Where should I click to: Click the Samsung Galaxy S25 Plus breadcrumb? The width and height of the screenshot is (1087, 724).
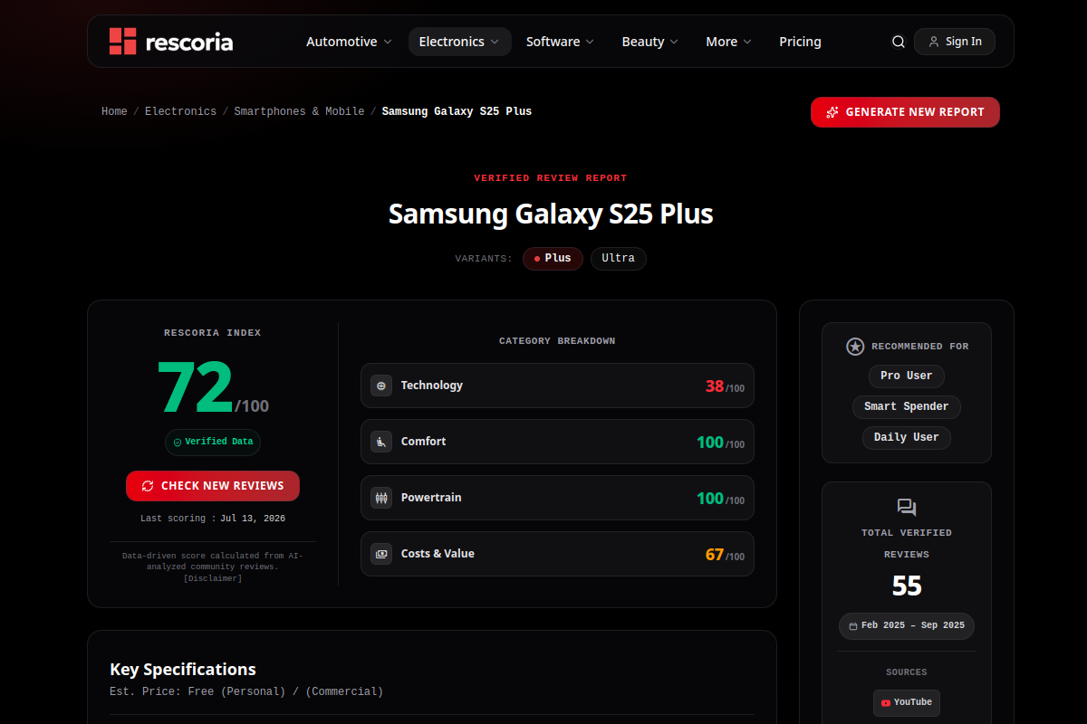(457, 111)
